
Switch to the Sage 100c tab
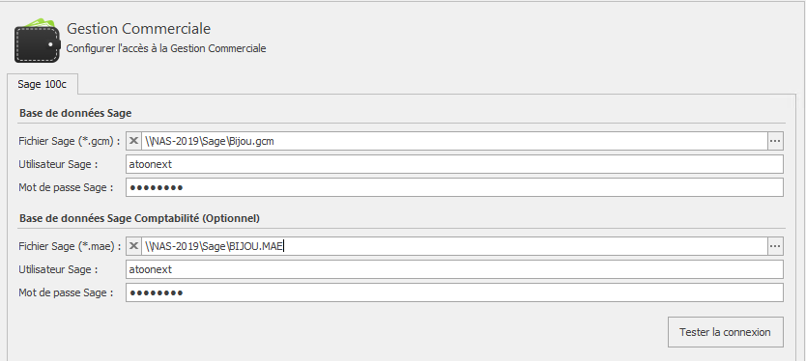43,84
